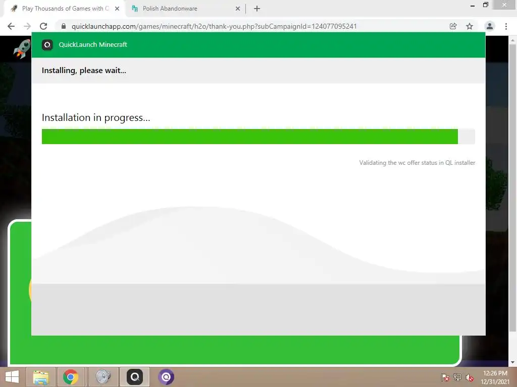Click the padlock site info icon

(x=64, y=26)
